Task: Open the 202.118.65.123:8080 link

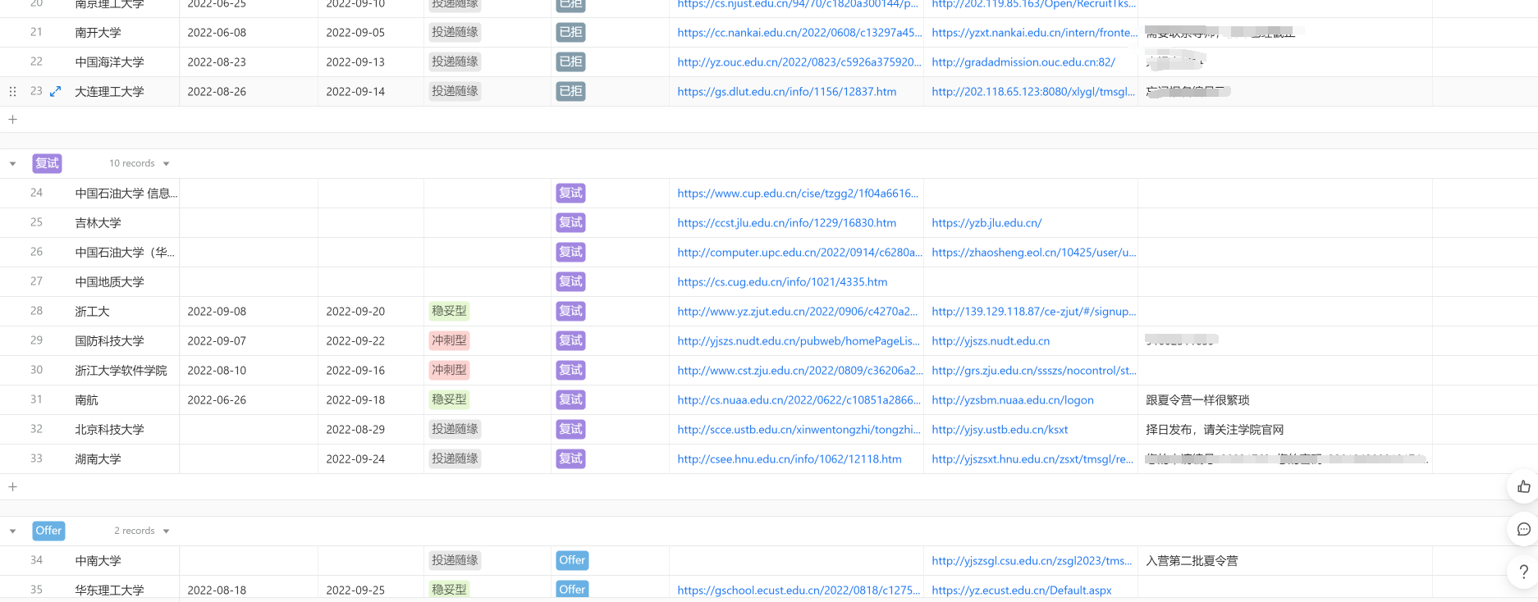Action: click(1033, 92)
